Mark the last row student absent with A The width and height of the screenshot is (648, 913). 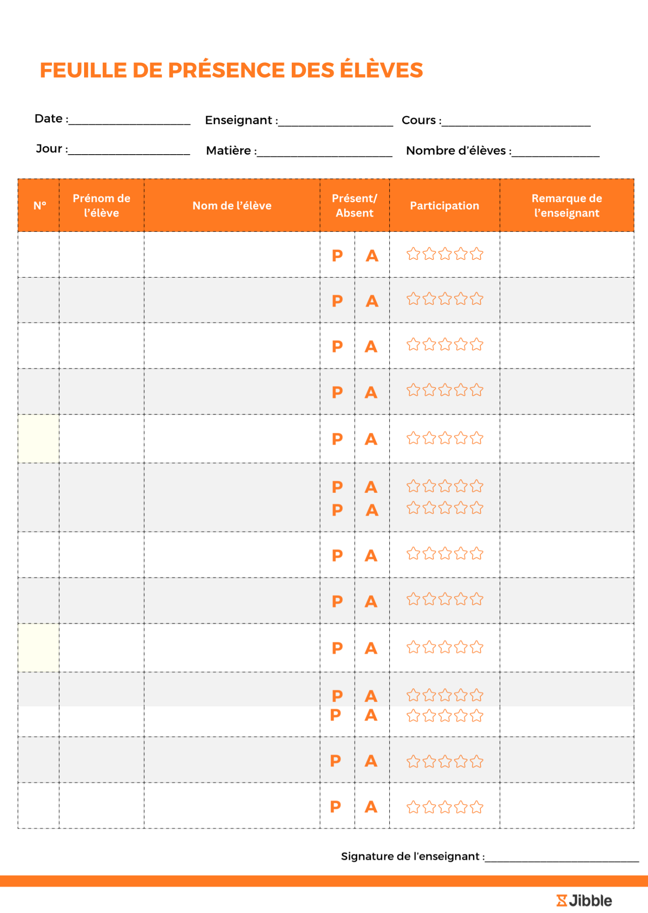(x=371, y=807)
